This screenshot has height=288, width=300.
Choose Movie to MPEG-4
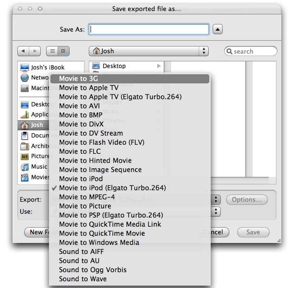click(130, 197)
